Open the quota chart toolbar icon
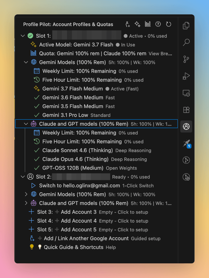The height and width of the screenshot is (278, 209). (148, 24)
